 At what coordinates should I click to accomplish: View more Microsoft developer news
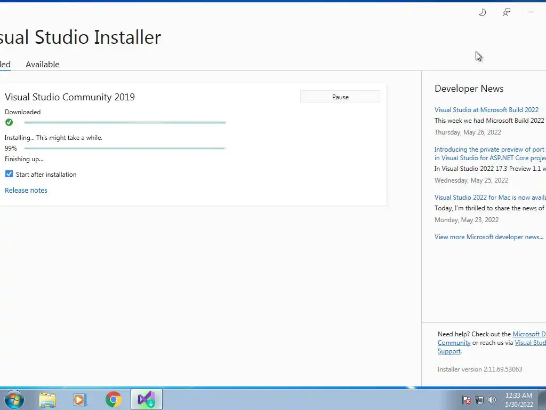click(489, 237)
